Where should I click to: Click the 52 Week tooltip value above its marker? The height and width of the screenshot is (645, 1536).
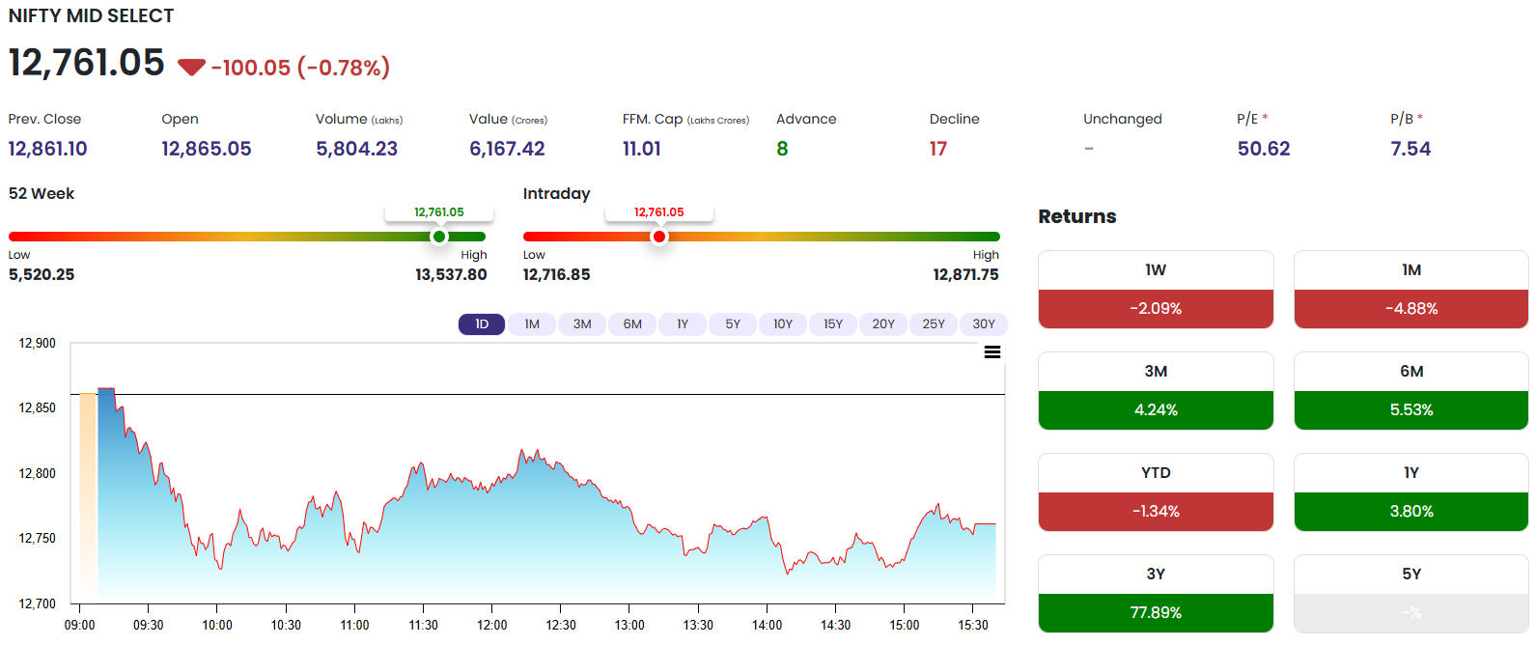click(x=439, y=212)
